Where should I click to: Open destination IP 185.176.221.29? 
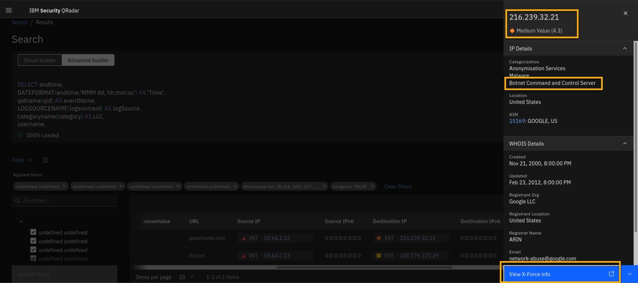click(419, 255)
